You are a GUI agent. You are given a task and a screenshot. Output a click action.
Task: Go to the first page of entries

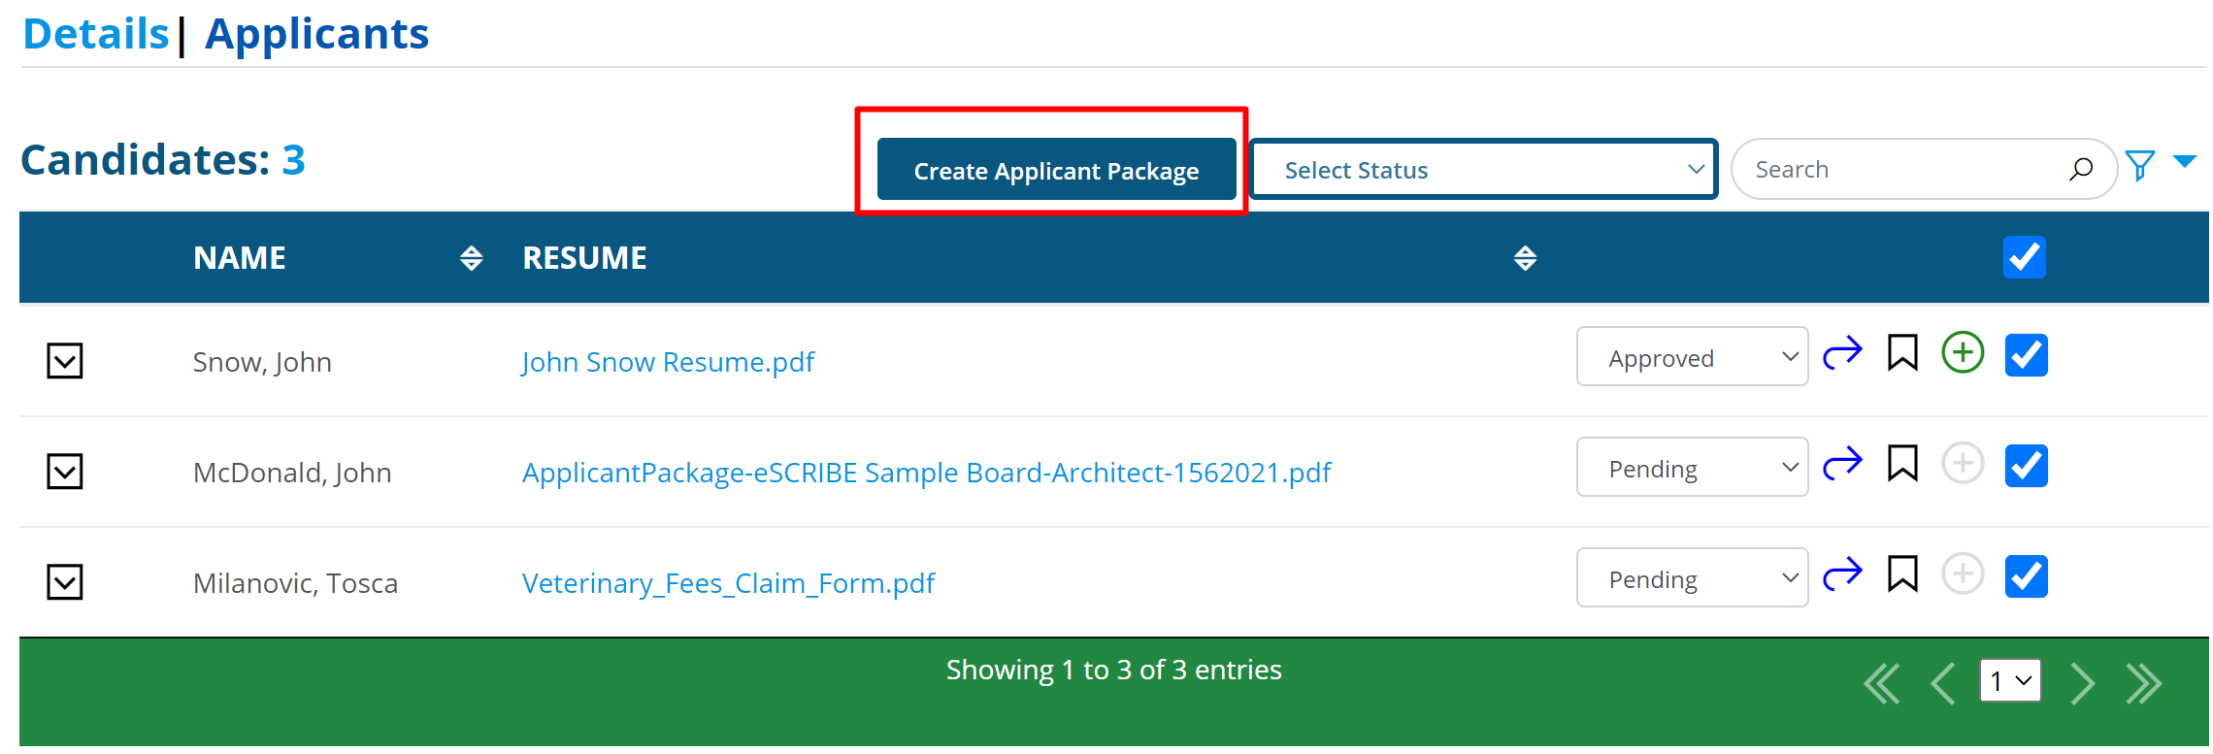coord(1881,683)
